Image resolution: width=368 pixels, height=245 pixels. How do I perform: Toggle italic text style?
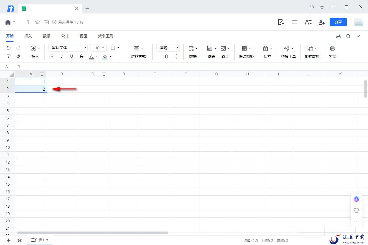pos(62,56)
